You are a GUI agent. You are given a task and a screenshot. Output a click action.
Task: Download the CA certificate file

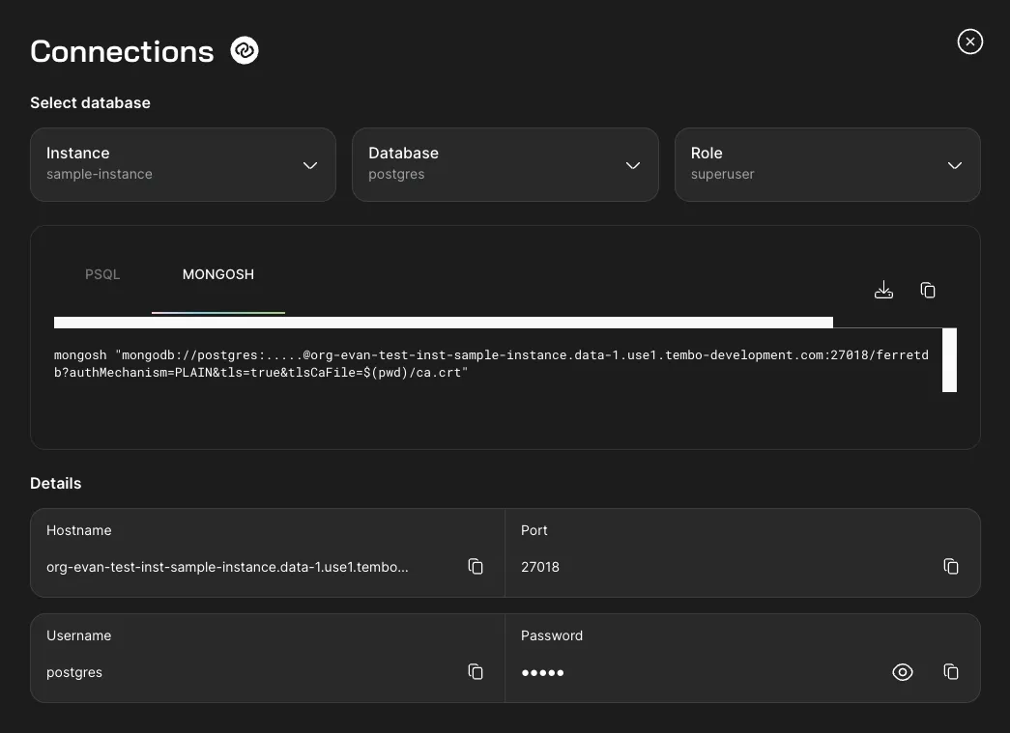click(883, 290)
